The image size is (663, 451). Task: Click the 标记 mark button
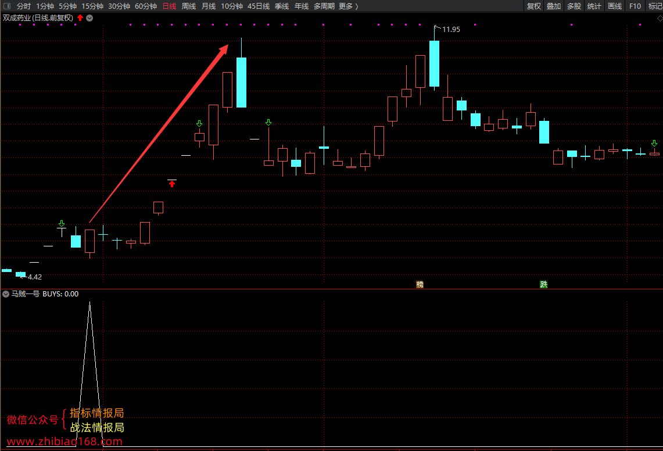click(655, 6)
